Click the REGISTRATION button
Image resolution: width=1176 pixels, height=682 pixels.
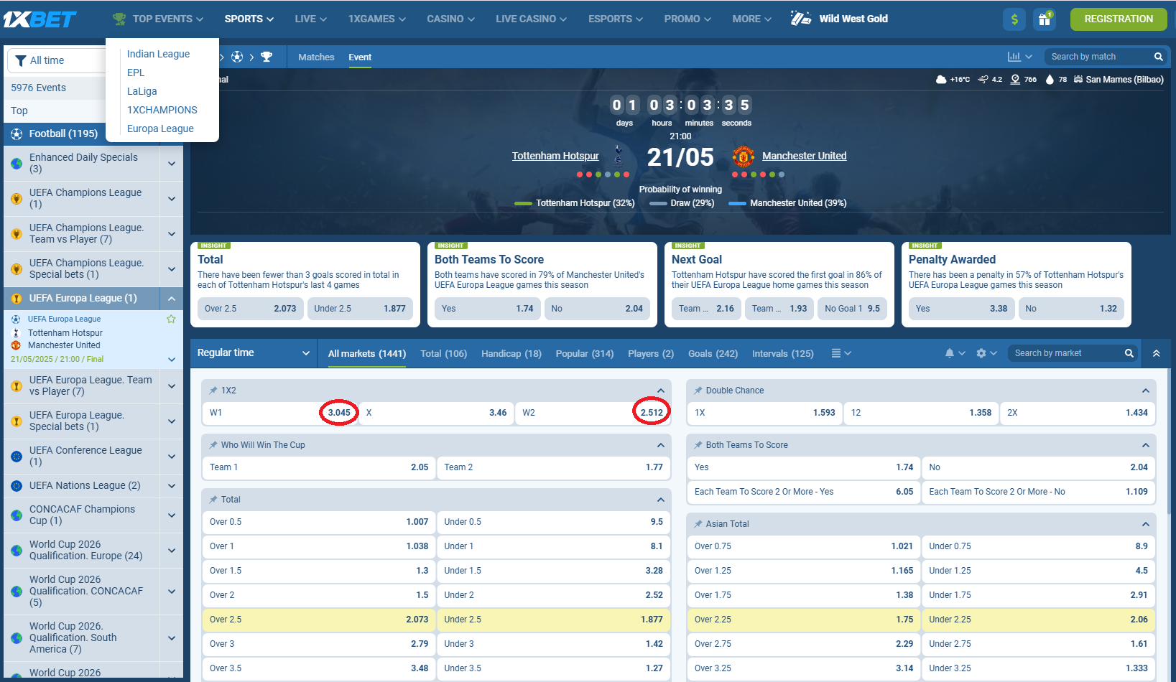[1119, 19]
